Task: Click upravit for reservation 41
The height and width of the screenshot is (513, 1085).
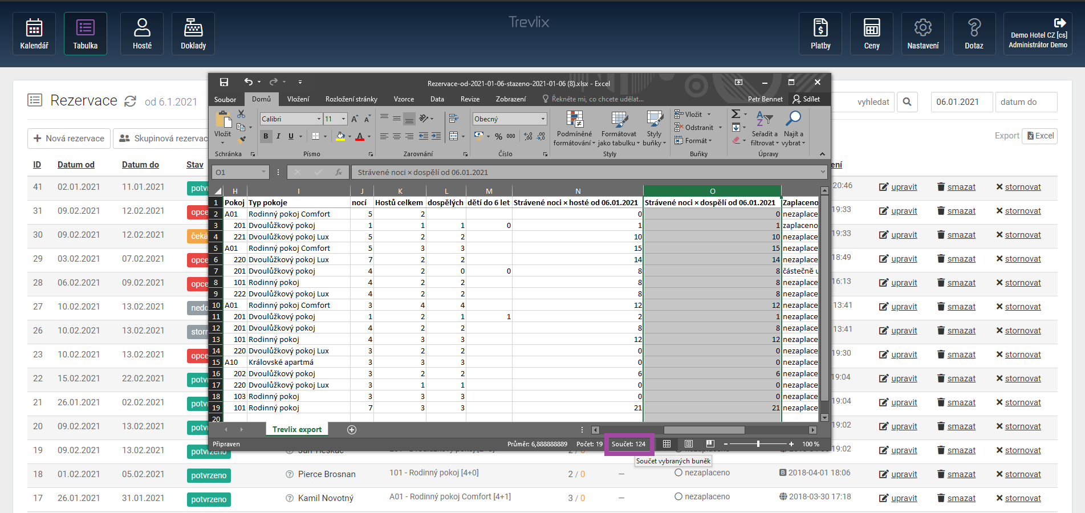Action: pos(898,187)
